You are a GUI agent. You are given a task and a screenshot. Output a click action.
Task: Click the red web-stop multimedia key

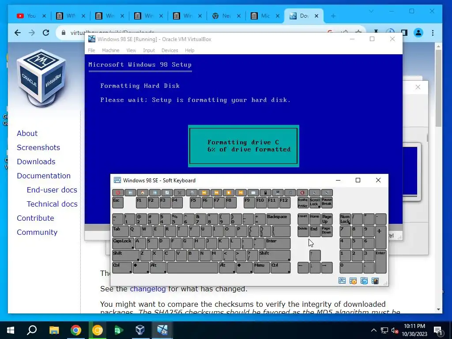118,192
